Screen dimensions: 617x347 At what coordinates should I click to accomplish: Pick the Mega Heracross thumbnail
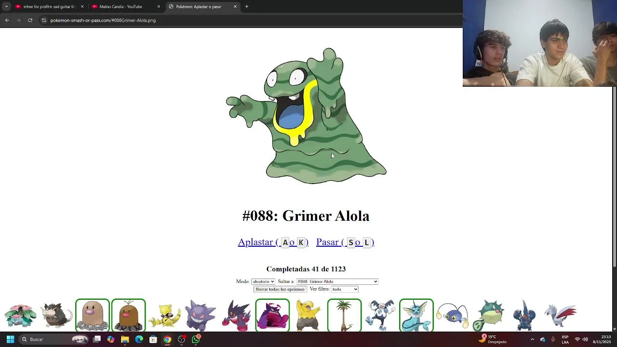(x=524, y=316)
